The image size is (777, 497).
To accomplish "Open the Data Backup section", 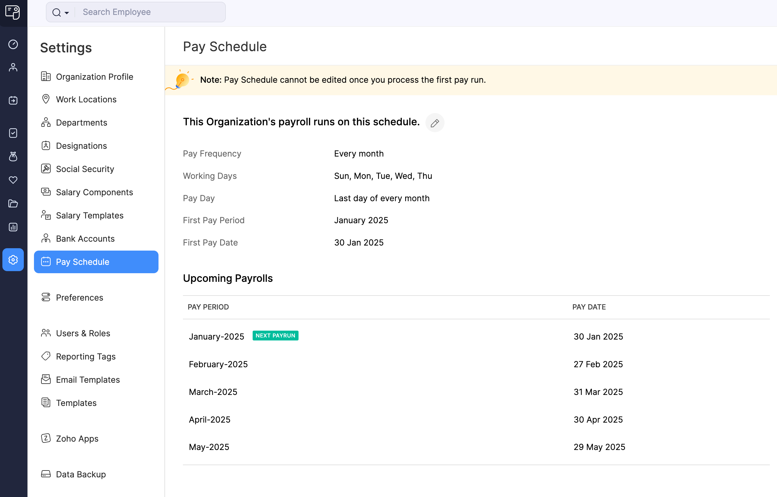I will [x=81, y=474].
